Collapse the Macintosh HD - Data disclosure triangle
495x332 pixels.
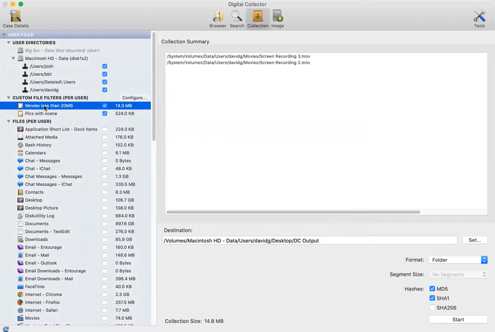13,59
